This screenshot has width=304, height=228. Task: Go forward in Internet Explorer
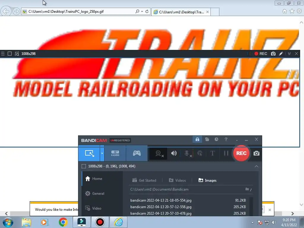[16, 12]
